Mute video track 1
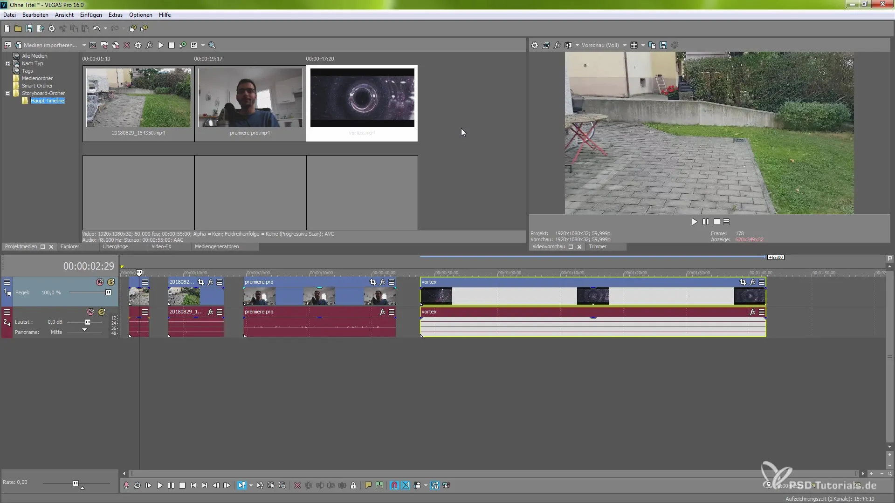This screenshot has width=895, height=503. coord(100,282)
